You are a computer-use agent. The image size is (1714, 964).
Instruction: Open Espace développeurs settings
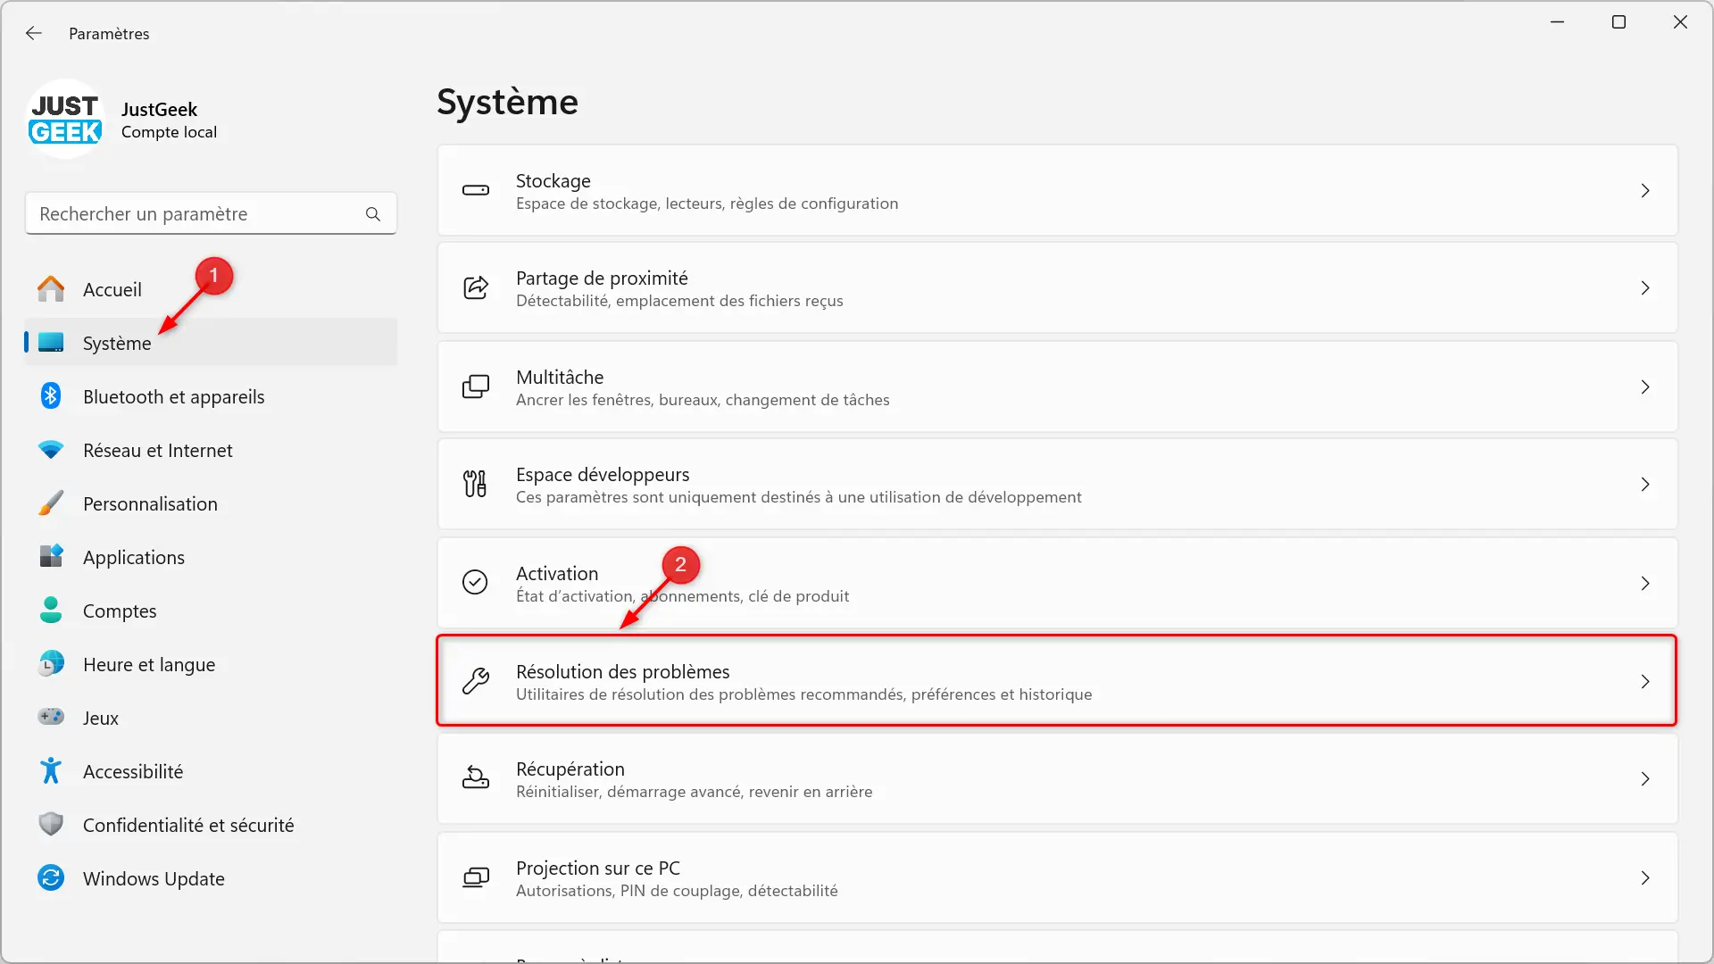[x=1057, y=484]
